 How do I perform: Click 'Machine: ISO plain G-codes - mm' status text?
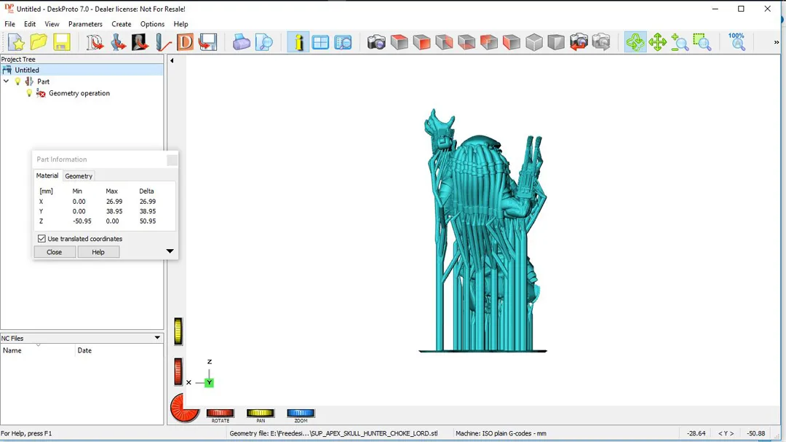point(501,433)
